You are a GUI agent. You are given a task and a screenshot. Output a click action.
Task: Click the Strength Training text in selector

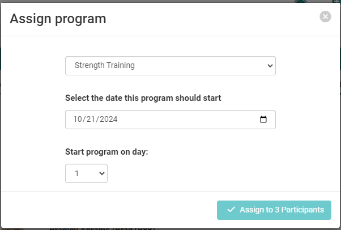point(105,66)
